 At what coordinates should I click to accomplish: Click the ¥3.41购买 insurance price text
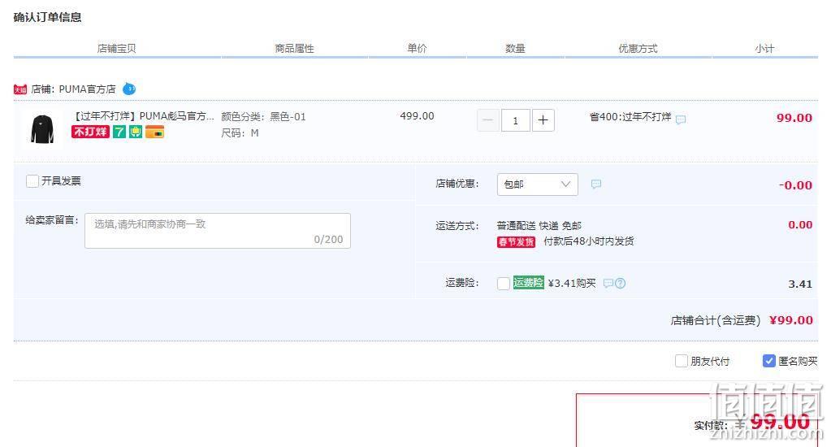pyautogui.click(x=572, y=283)
